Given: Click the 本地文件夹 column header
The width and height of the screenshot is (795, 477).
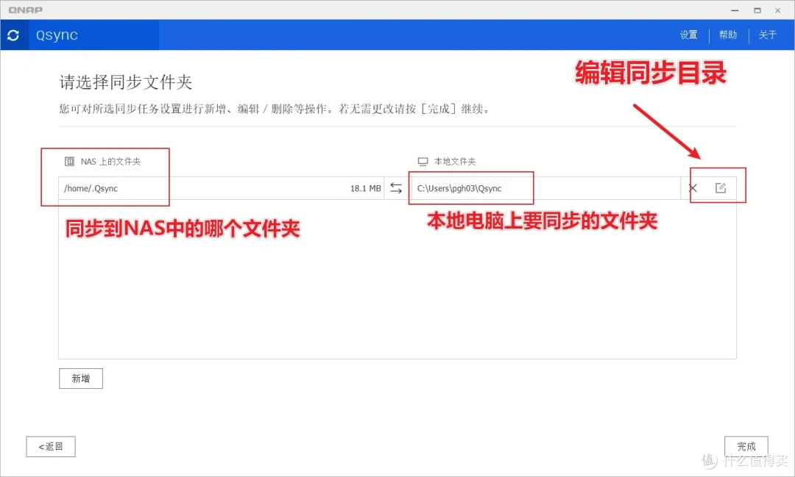Looking at the screenshot, I should click(455, 162).
